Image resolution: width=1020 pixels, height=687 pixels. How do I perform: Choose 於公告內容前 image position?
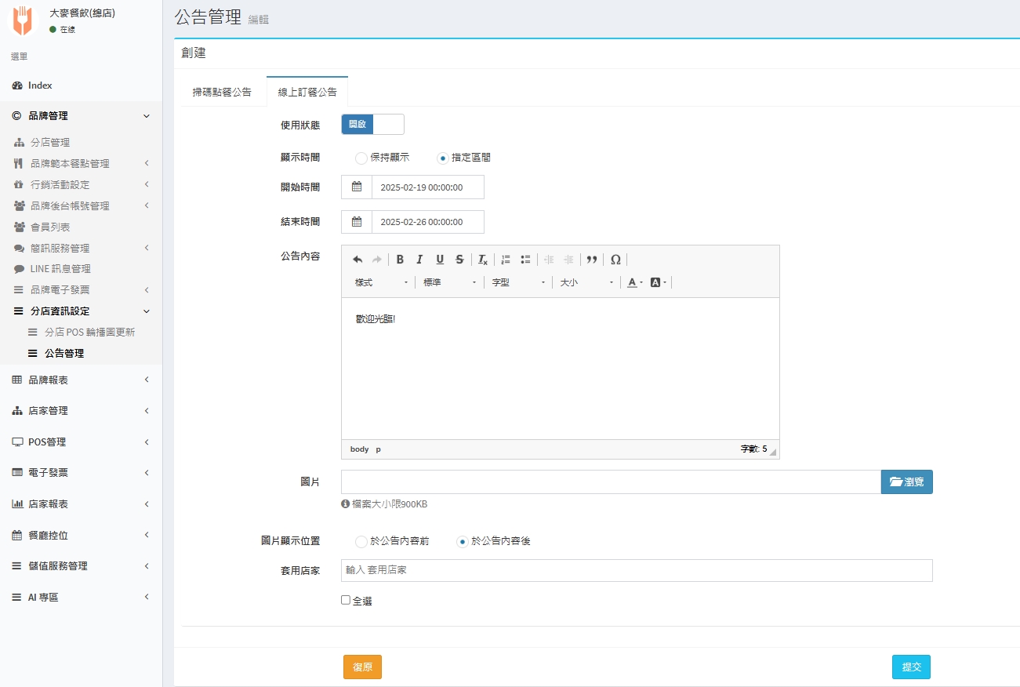tap(361, 541)
